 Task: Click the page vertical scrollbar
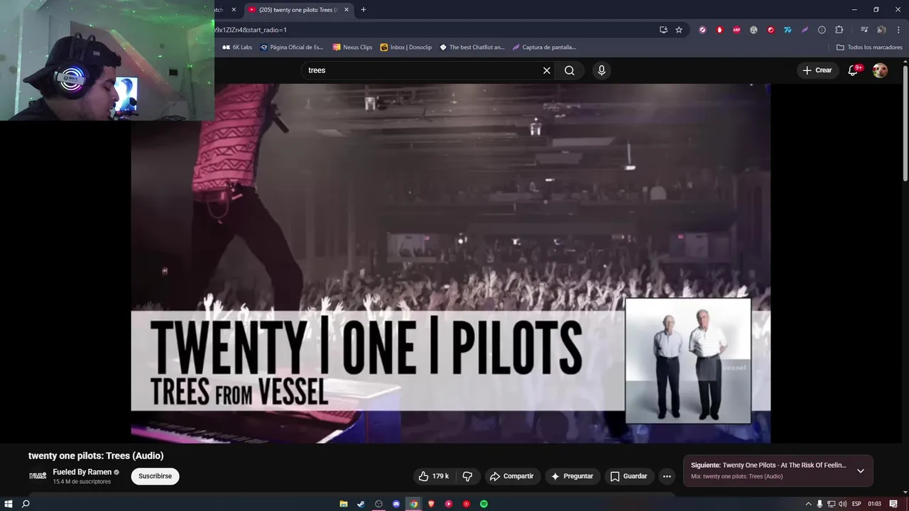(905, 123)
